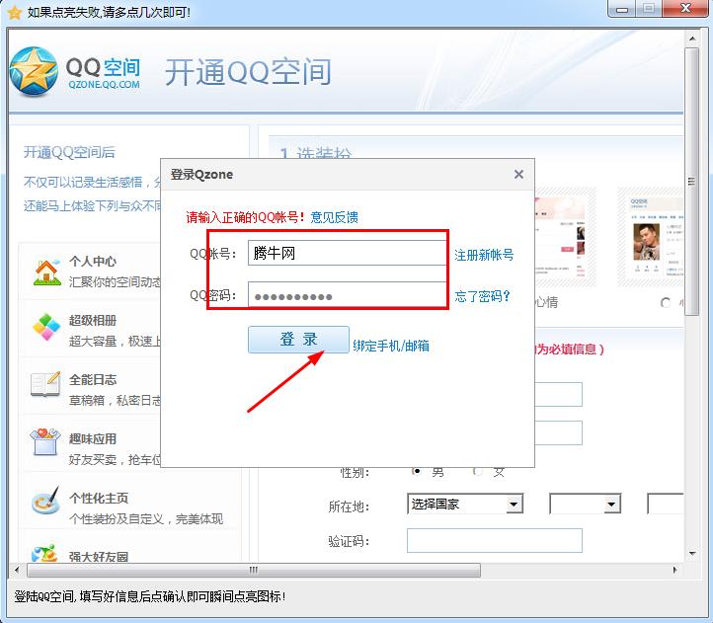Click the 全能日志 notebook icon
This screenshot has height=623, width=713.
pyautogui.click(x=46, y=384)
